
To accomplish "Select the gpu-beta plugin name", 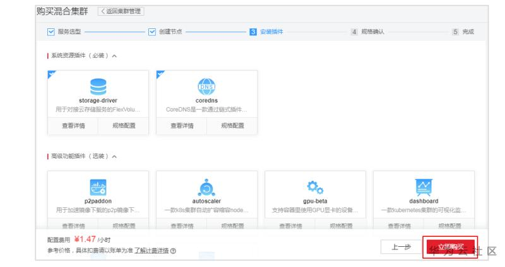I will [x=315, y=201].
